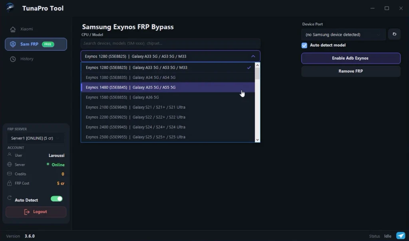This screenshot has width=409, height=241.
Task: Click the Logout button
Action: 36,212
